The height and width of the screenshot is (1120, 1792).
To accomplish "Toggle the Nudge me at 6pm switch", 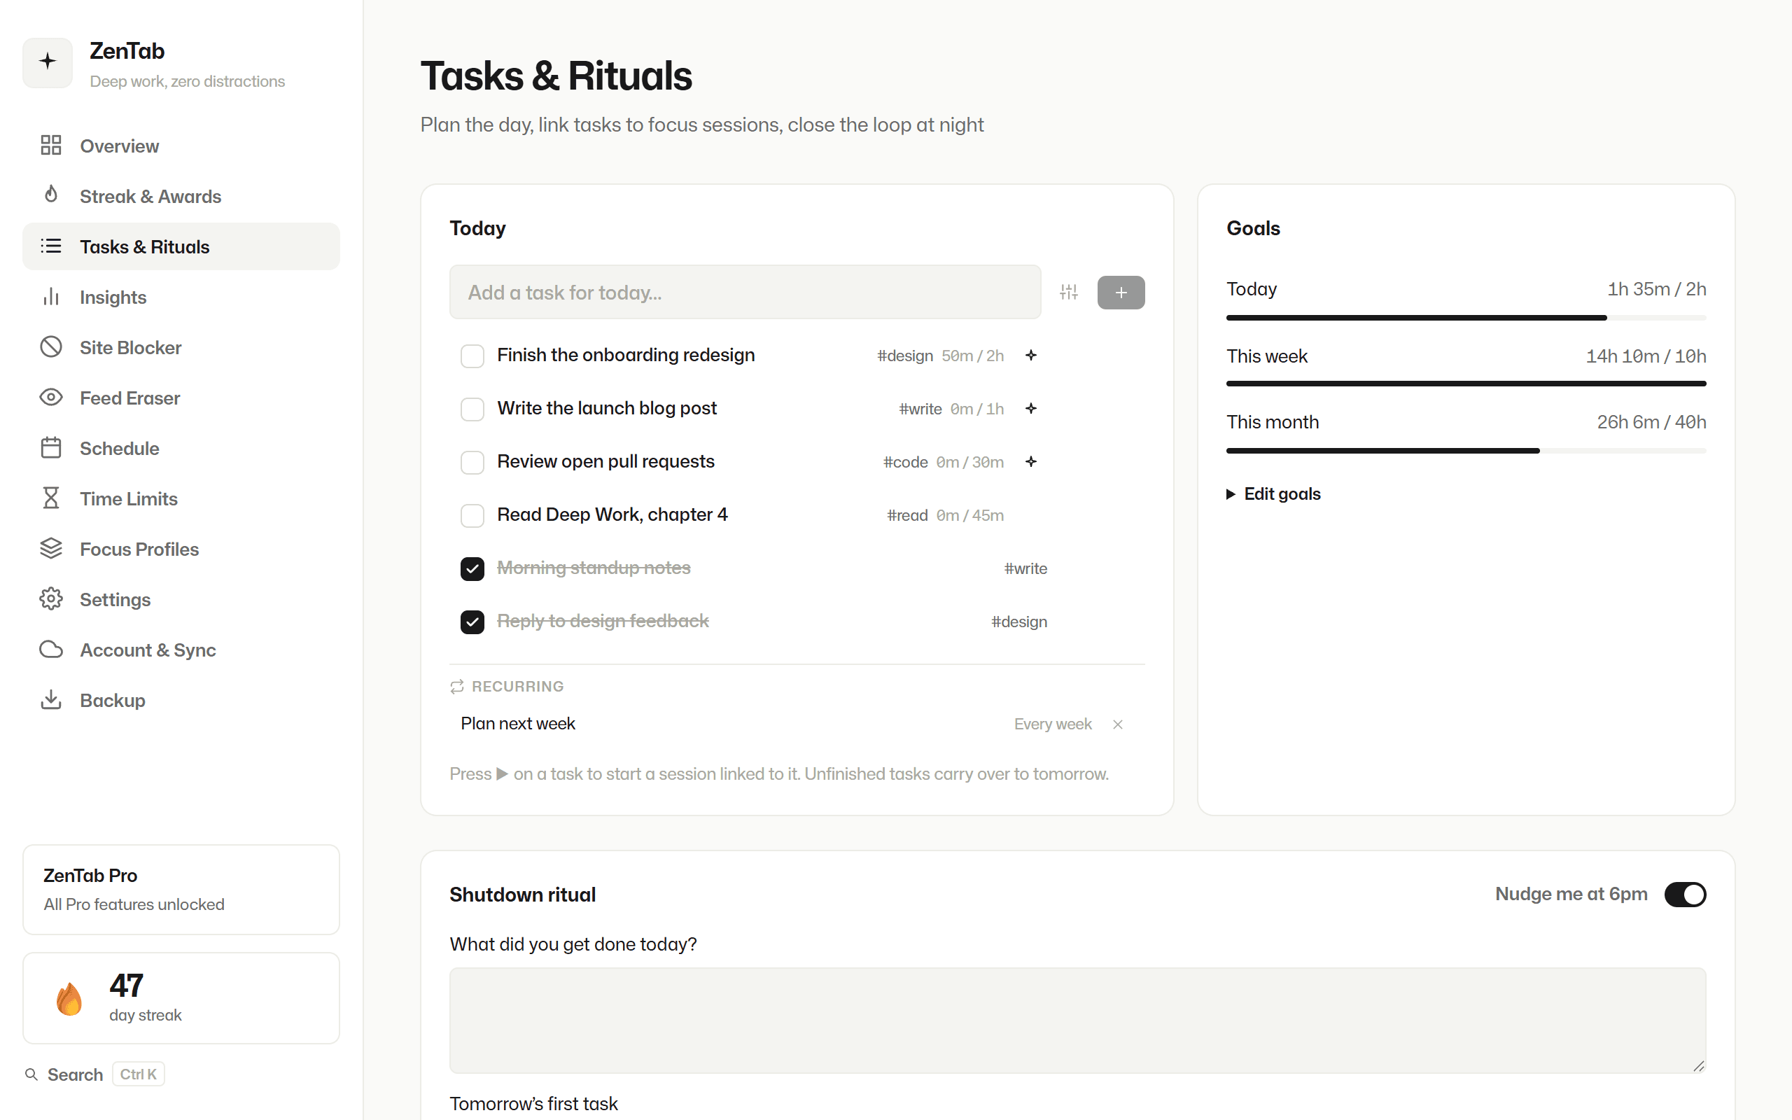I will (1685, 894).
